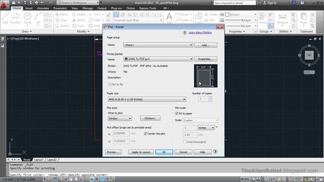Click the help question mark icon
The image size is (324, 182).
[302, 3]
